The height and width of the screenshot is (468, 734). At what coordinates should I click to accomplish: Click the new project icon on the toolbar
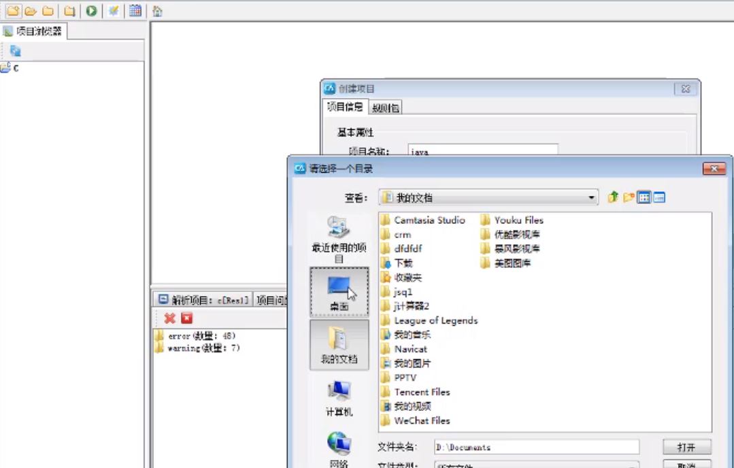pos(12,10)
